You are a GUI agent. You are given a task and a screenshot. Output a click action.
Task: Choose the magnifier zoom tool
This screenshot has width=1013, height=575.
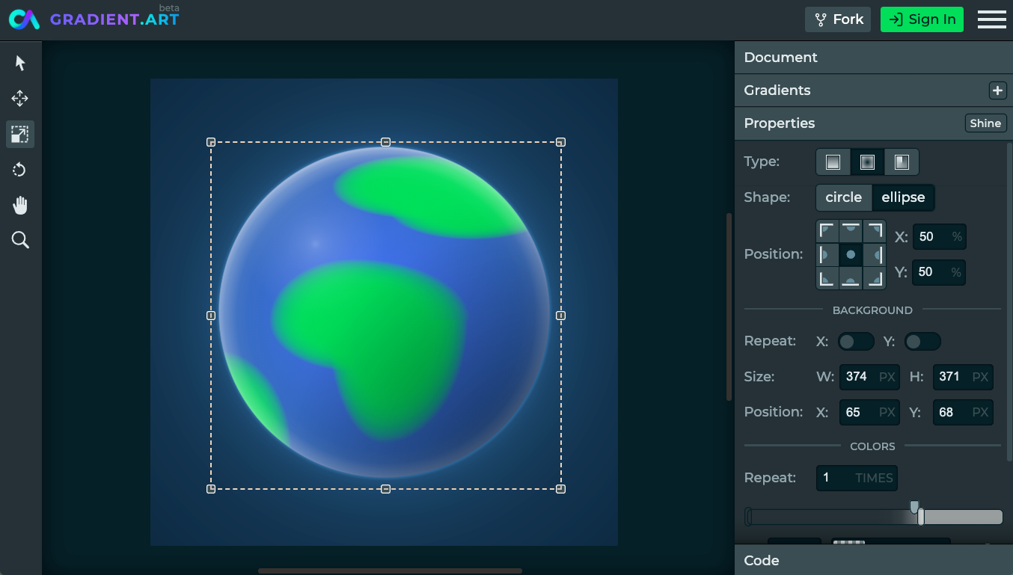tap(20, 240)
